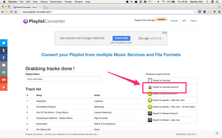This screenshot has height=138, width=222.
Task: Open the Apple menu
Action: (4, 2)
